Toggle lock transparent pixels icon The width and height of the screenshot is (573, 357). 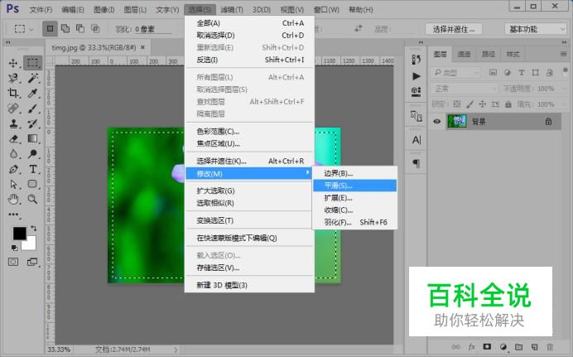pos(457,104)
